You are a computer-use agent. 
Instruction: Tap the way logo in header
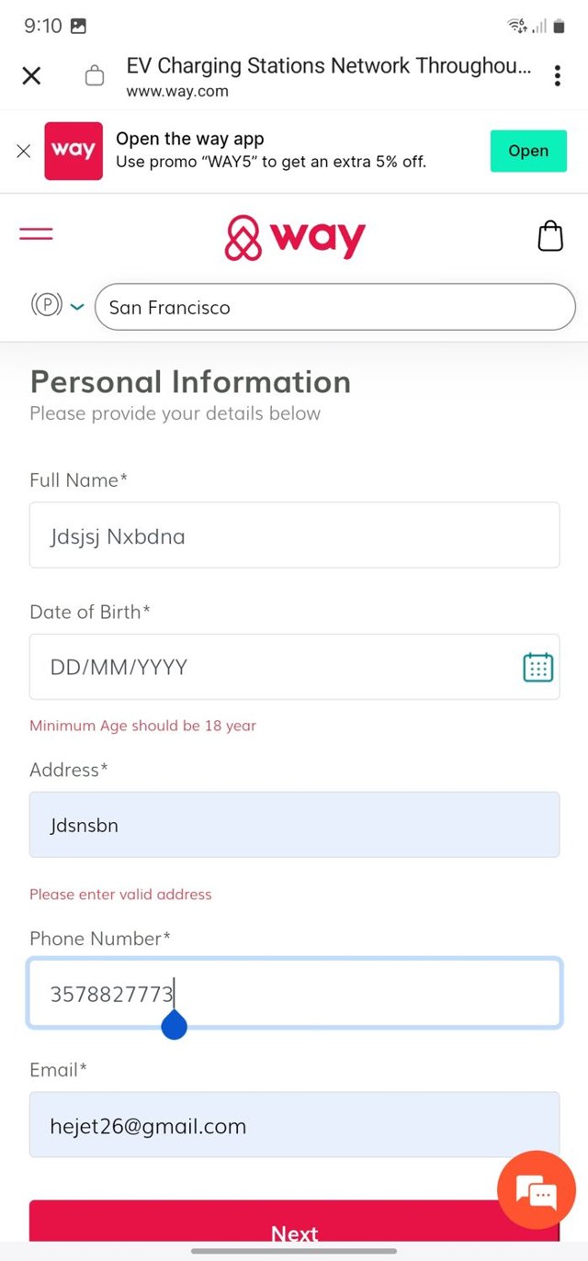(295, 238)
